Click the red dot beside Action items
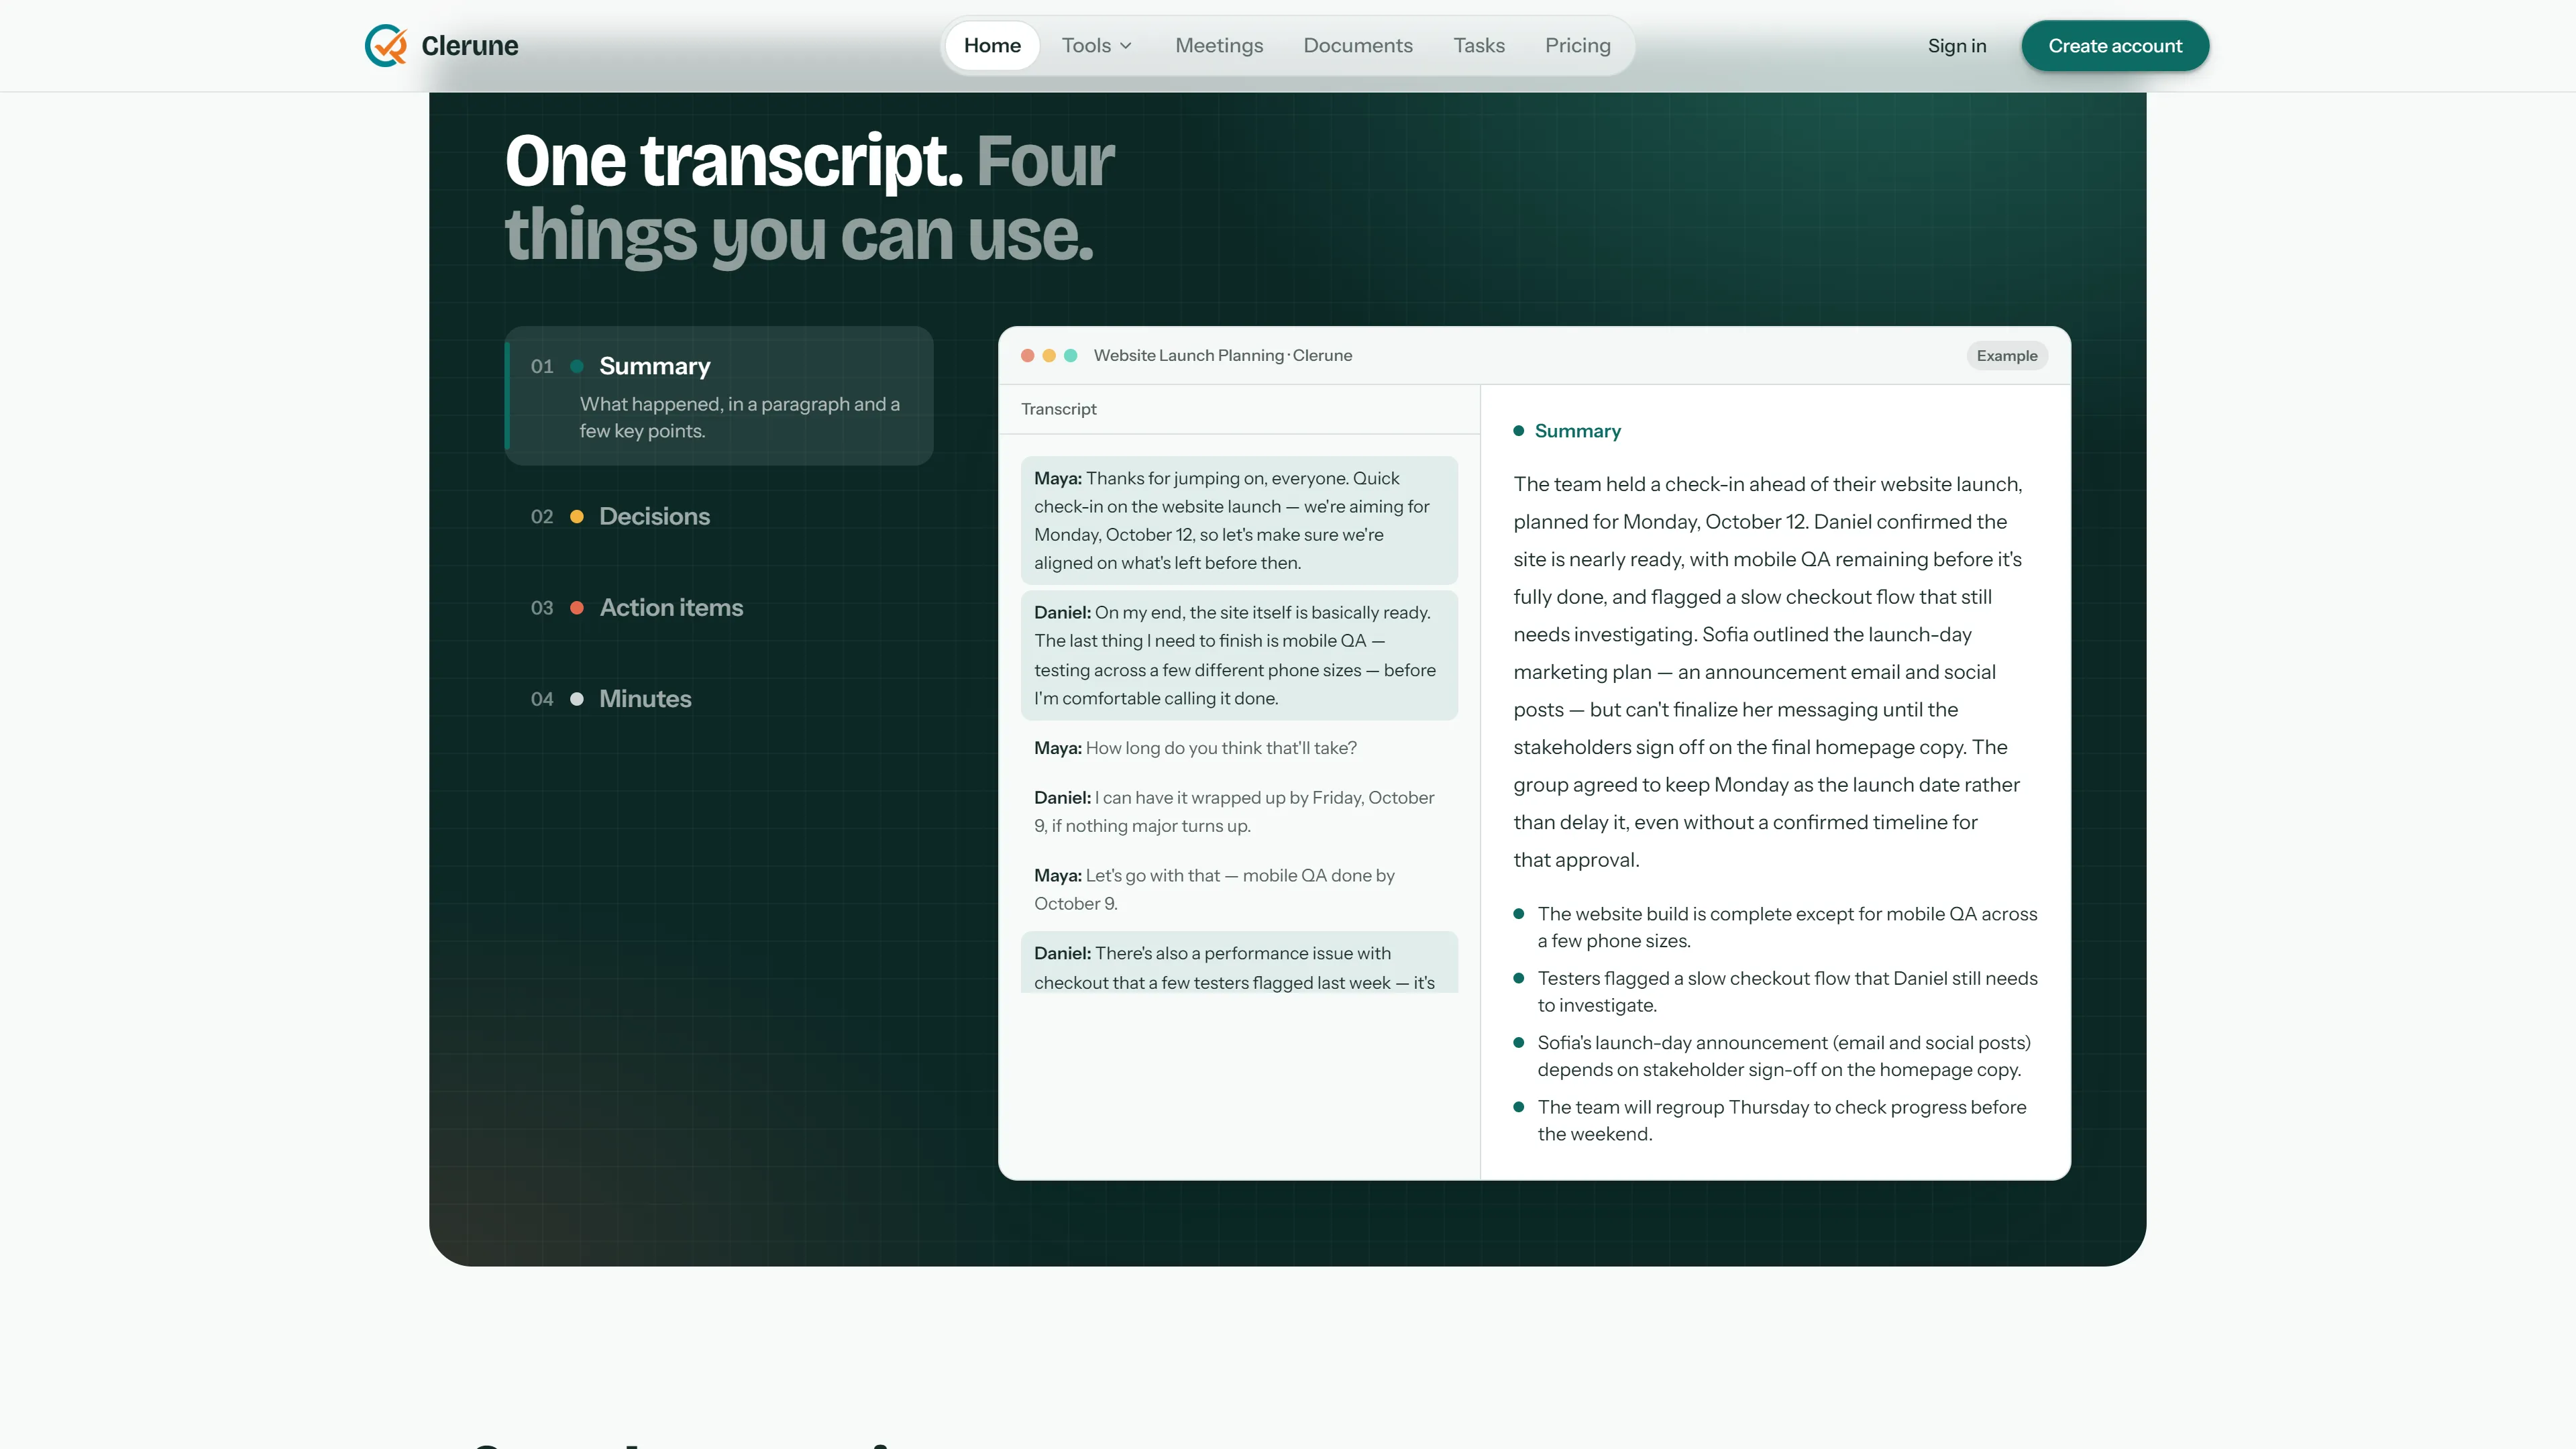This screenshot has height=1449, width=2576. coord(577,607)
